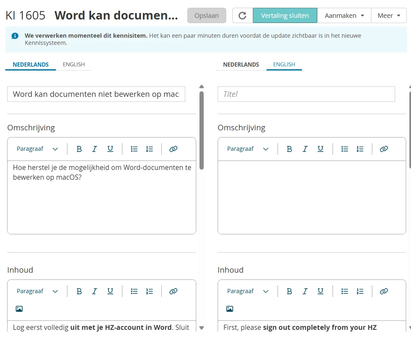Select NEDERLANDS tab in left panel

pos(31,64)
